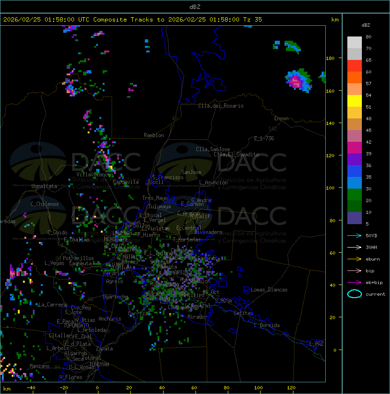Viewport: 390px width, 394px height.
Task: Click the 'Zapata' map label
Action: pyautogui.click(x=104, y=349)
